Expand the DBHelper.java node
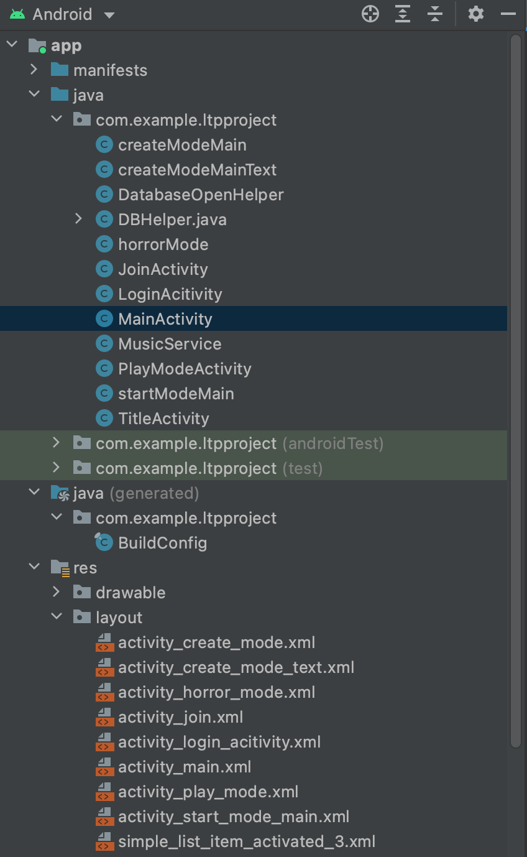The width and height of the screenshot is (527, 857). click(x=78, y=219)
